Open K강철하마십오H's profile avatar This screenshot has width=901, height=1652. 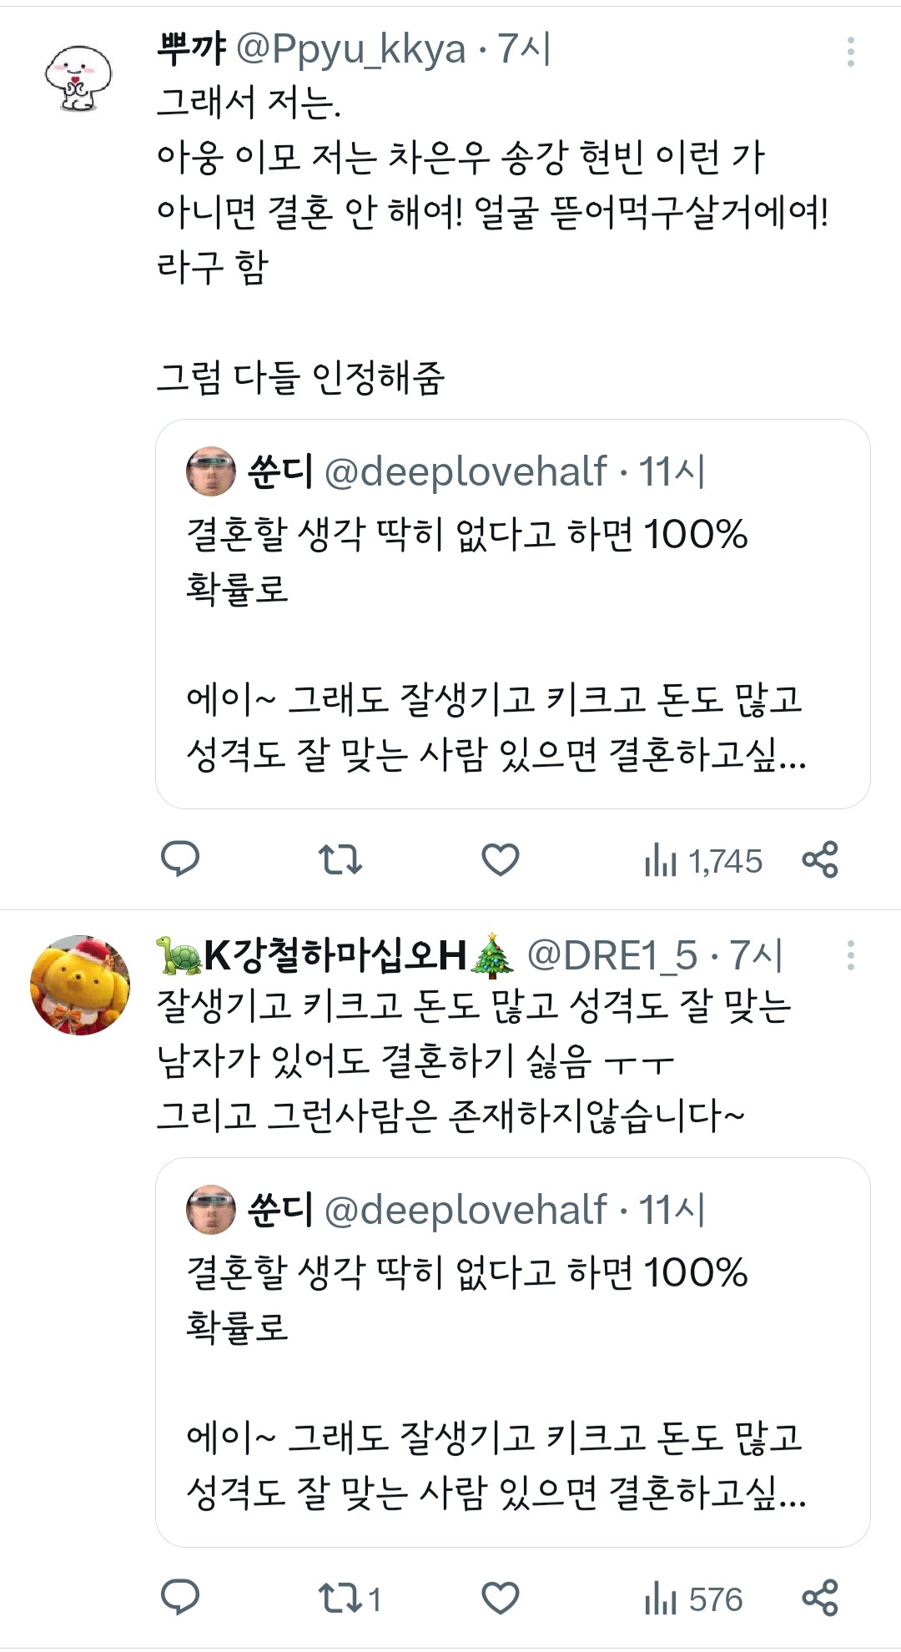pyautogui.click(x=80, y=985)
